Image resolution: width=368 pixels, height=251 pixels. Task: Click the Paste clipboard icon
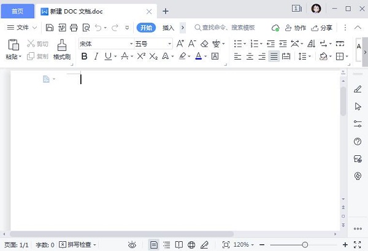point(13,45)
